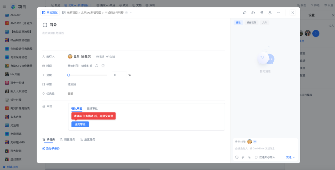Click the 长期项目 breadcrumb link

[72, 13]
